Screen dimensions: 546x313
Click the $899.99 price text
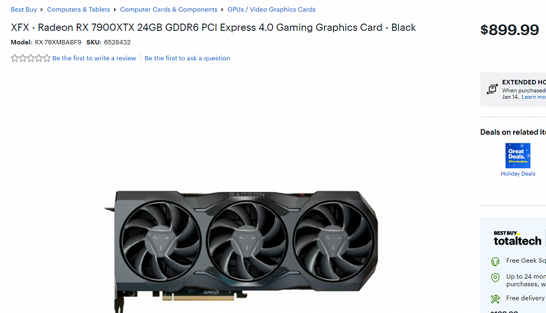coord(510,30)
